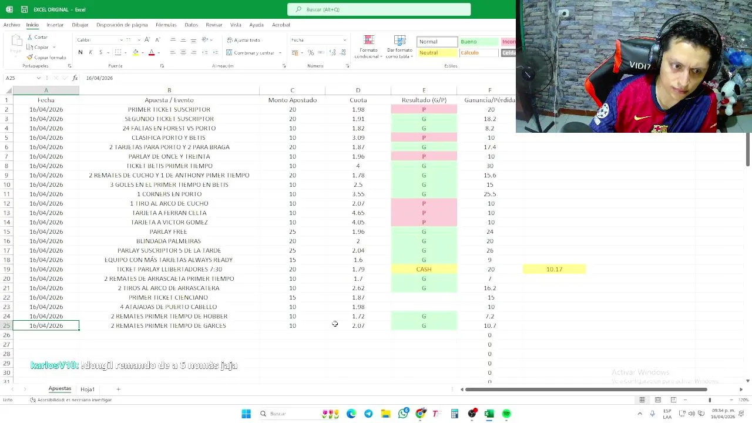Add a new sheet with plus button
752x423 pixels.
point(118,389)
